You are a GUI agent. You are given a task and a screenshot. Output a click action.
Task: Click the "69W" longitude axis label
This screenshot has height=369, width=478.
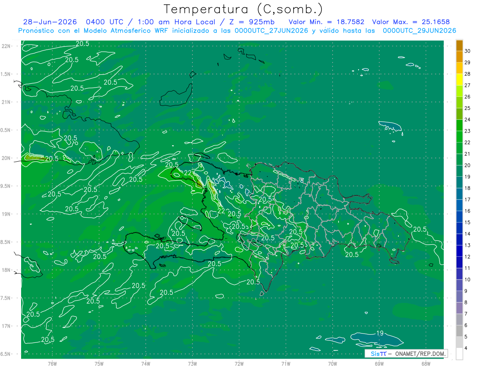(379, 363)
